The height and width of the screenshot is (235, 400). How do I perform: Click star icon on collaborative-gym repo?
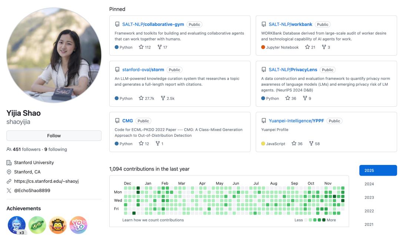coord(141,47)
